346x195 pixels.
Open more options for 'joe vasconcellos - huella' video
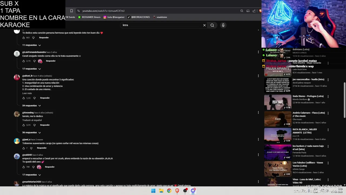pos(328,80)
